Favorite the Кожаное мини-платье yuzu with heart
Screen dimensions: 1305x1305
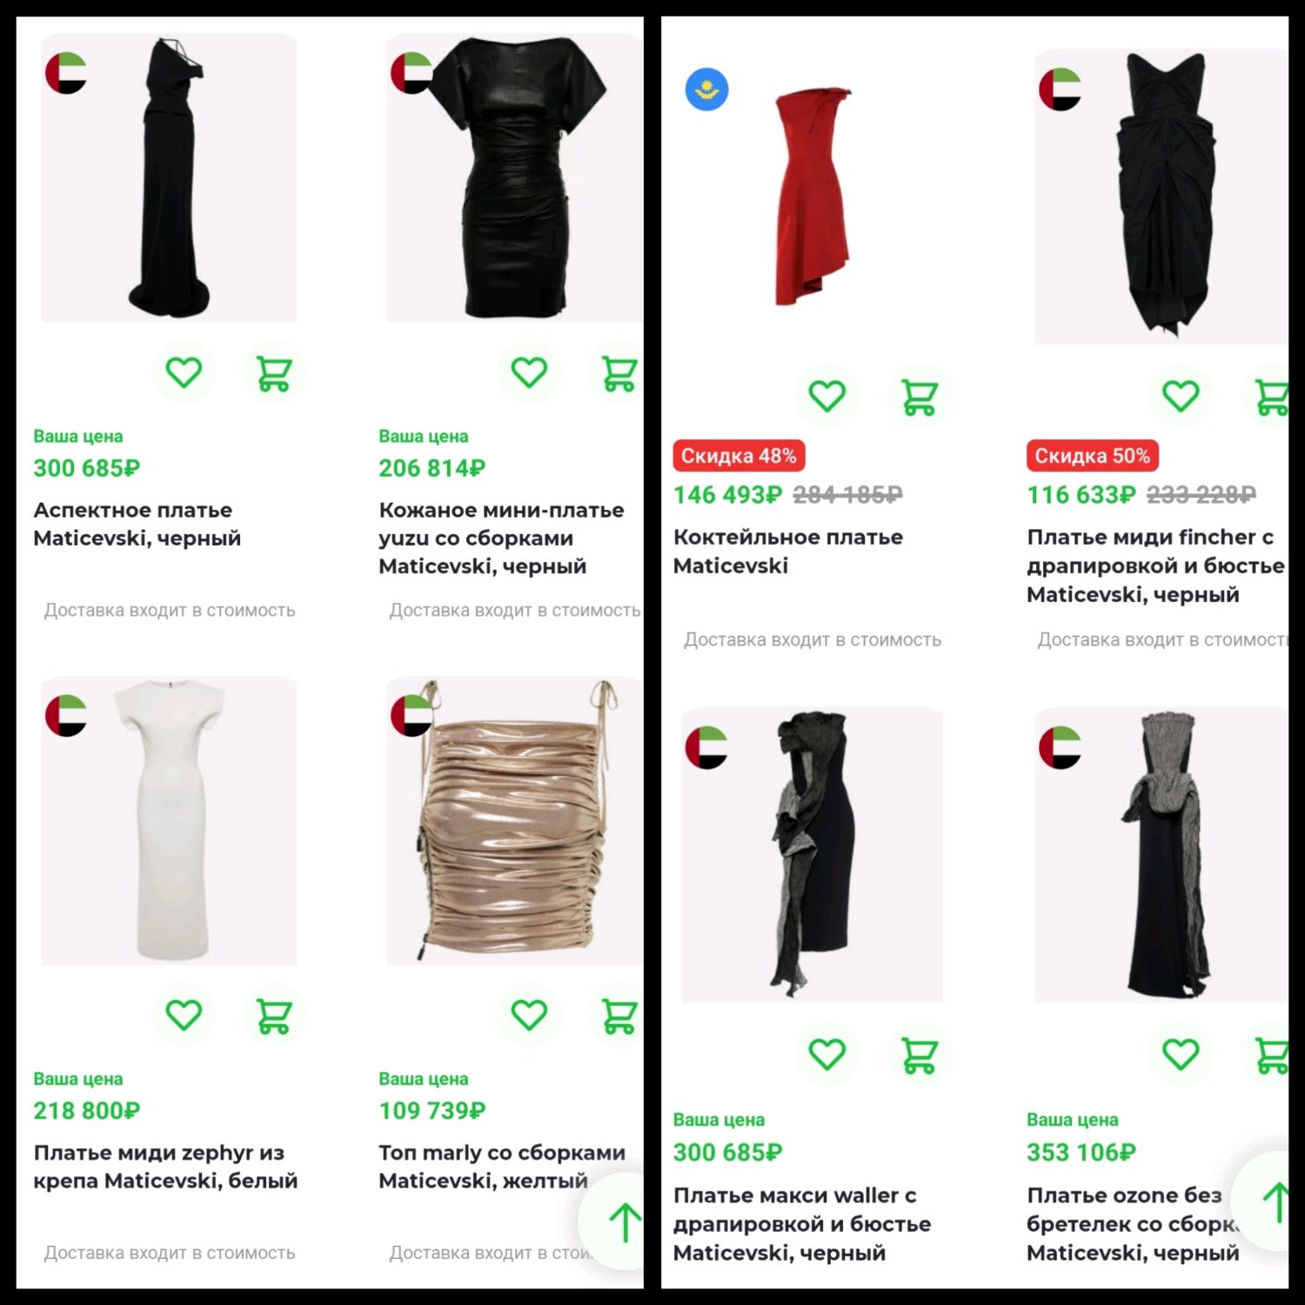point(529,373)
